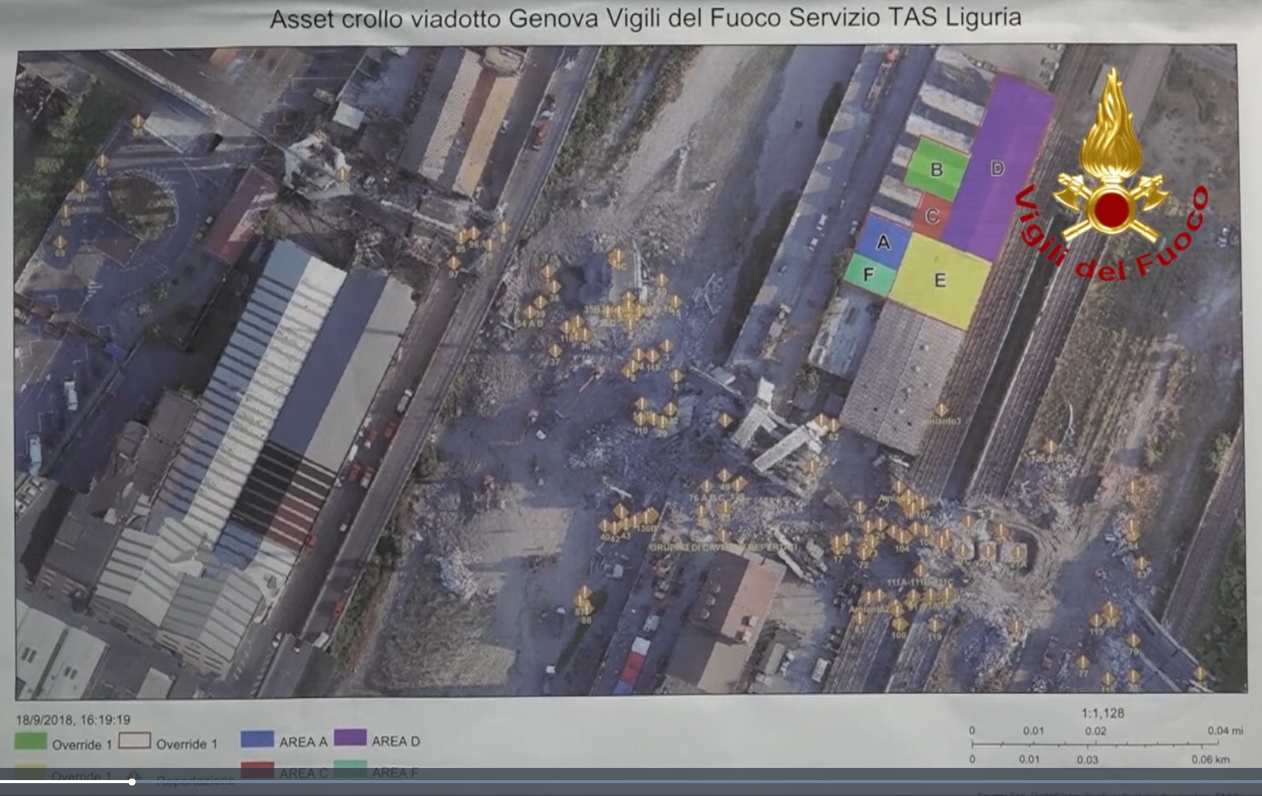Click marker number 79
This screenshot has width=1262, height=796.
pyautogui.click(x=1133, y=642)
